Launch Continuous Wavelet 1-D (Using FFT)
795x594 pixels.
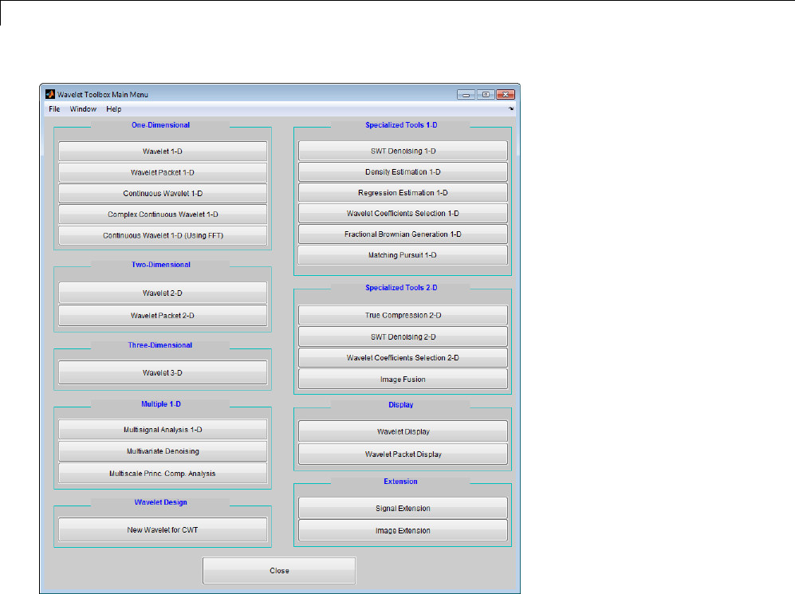[x=163, y=235]
